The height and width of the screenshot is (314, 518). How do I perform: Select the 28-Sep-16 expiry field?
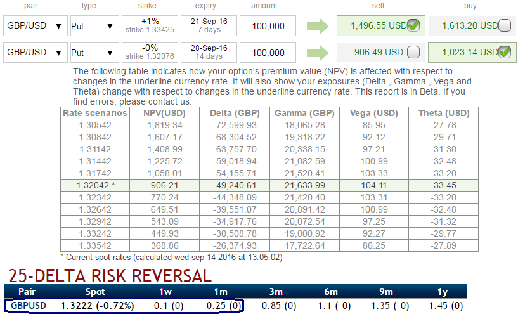pos(209,52)
